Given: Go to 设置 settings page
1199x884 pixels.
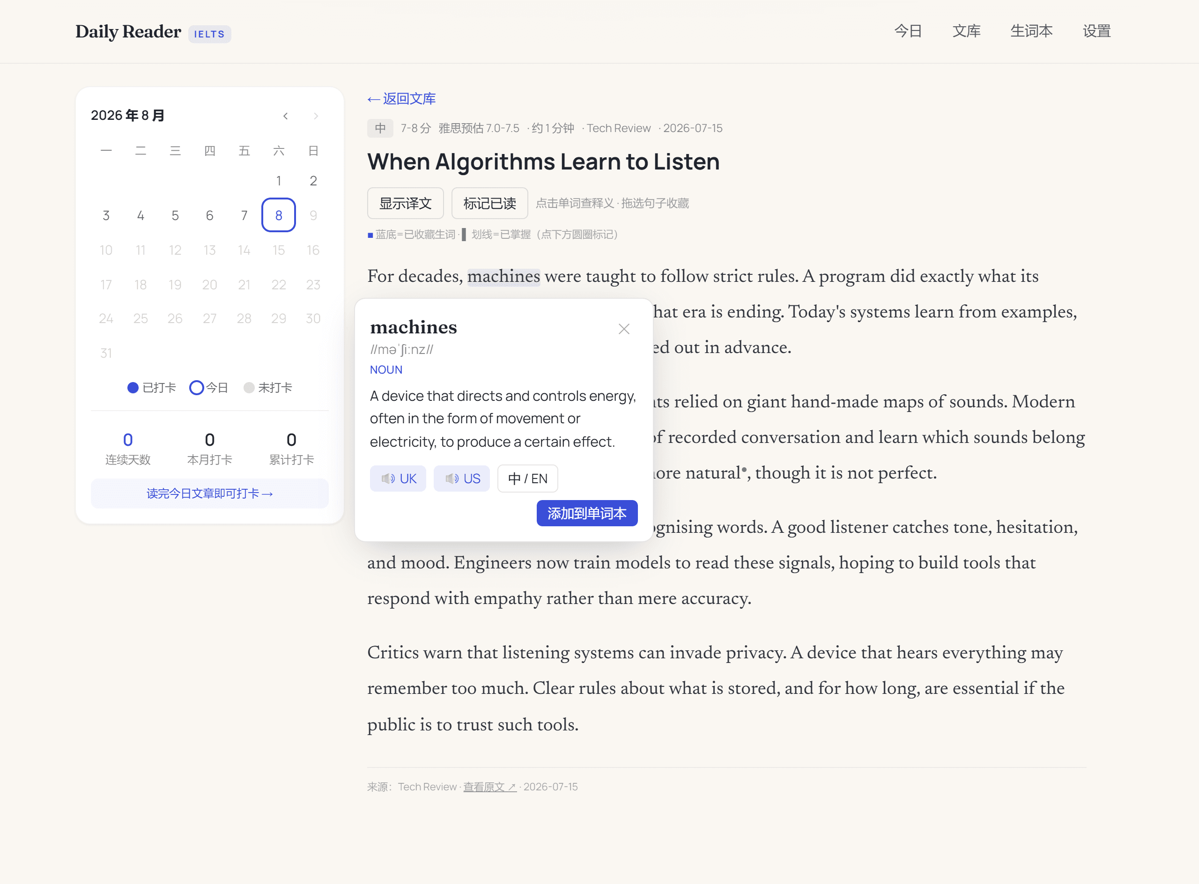Looking at the screenshot, I should (1096, 31).
